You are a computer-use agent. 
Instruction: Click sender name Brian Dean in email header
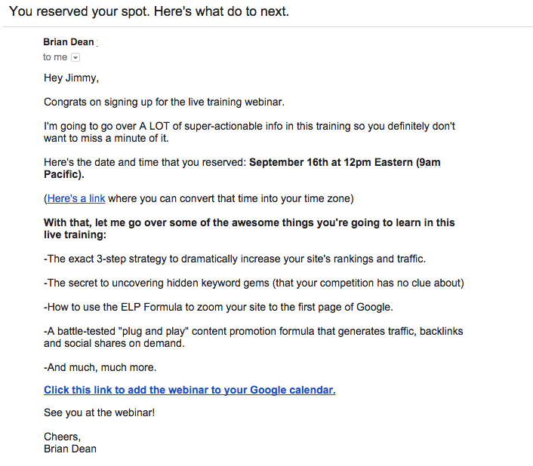69,42
